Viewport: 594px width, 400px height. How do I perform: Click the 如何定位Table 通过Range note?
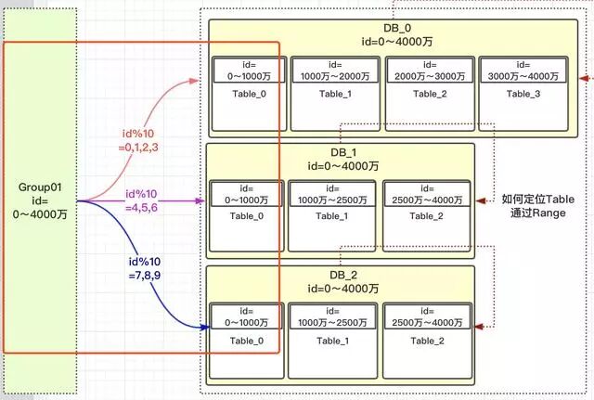coord(537,206)
